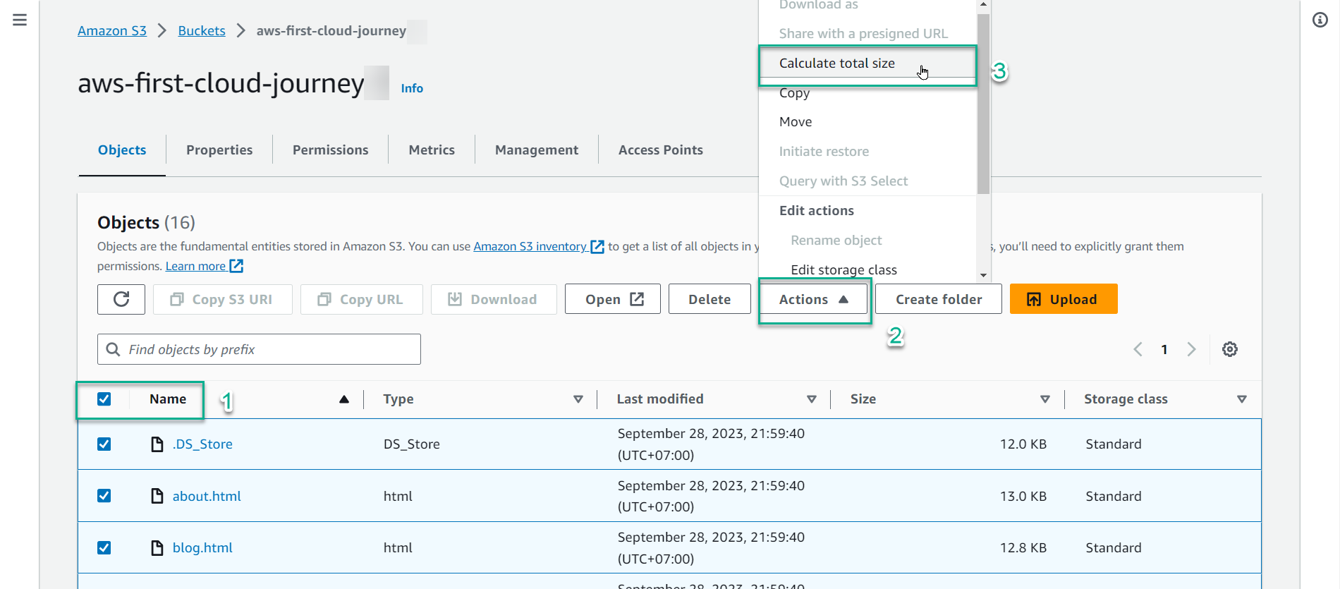Open table preferences gear icon
This screenshot has height=589, width=1340.
1230,349
